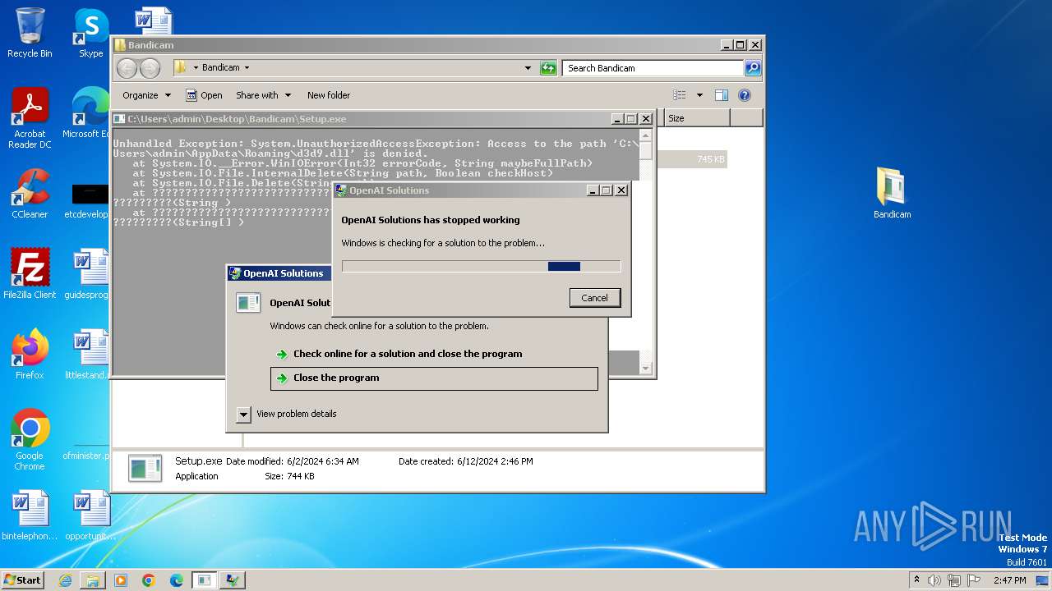Click the Search Bandicam input field
Screen dimensions: 1052x591
(653, 68)
